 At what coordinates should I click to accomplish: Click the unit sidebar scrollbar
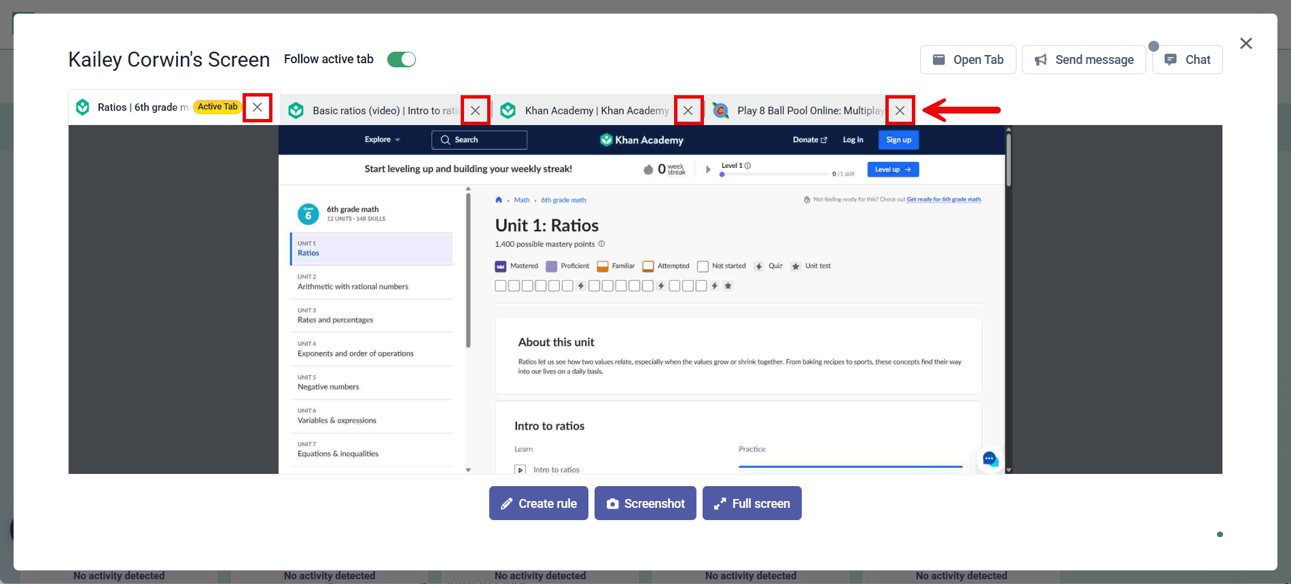[x=468, y=271]
